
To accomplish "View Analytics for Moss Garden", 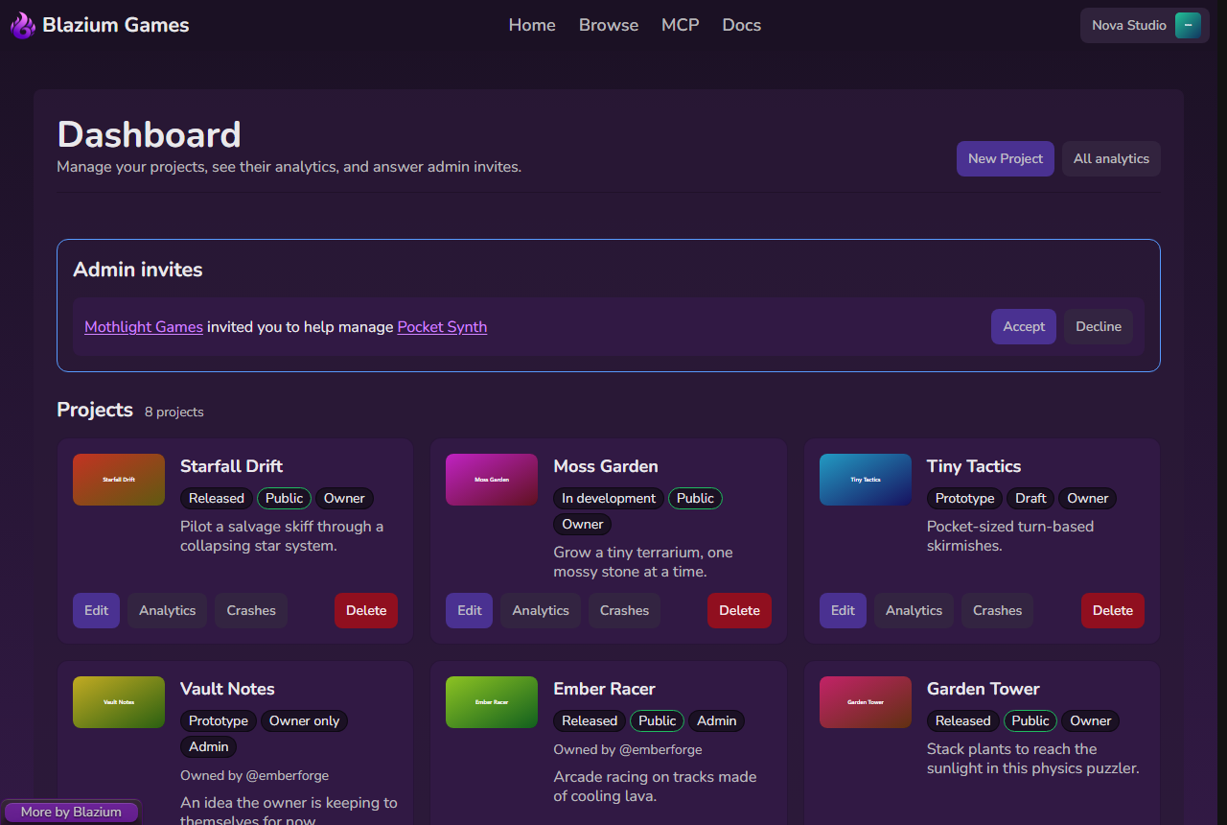I will click(x=541, y=610).
